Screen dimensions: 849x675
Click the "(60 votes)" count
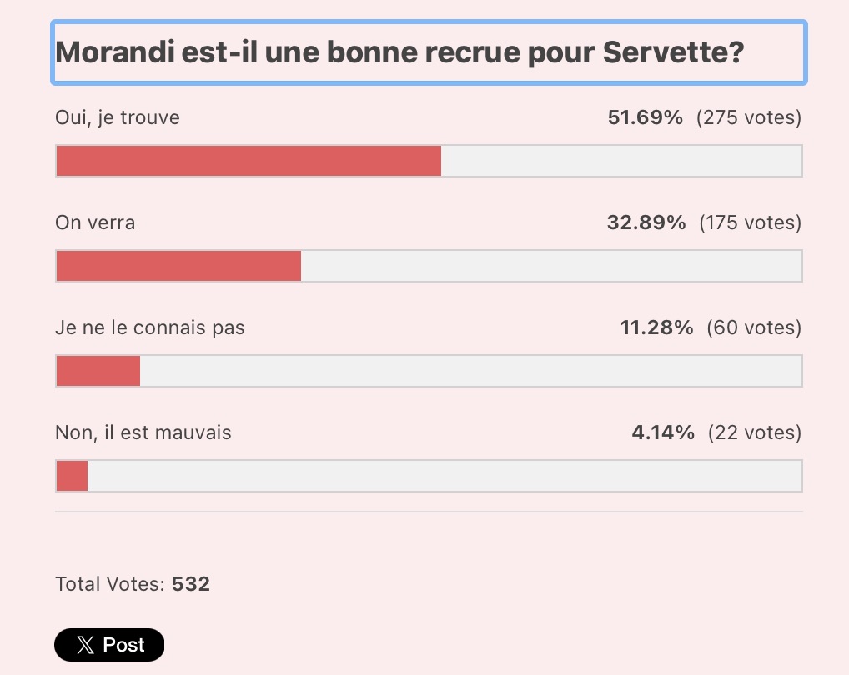(754, 327)
